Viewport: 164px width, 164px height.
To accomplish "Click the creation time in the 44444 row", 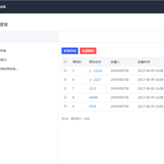I will coord(150,97).
